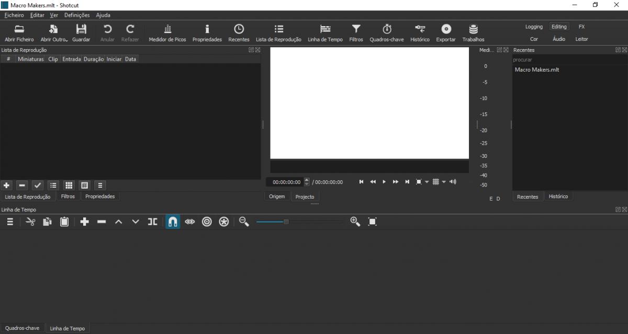
Task: Toggle scrub while dragging eye icon
Action: point(190,222)
